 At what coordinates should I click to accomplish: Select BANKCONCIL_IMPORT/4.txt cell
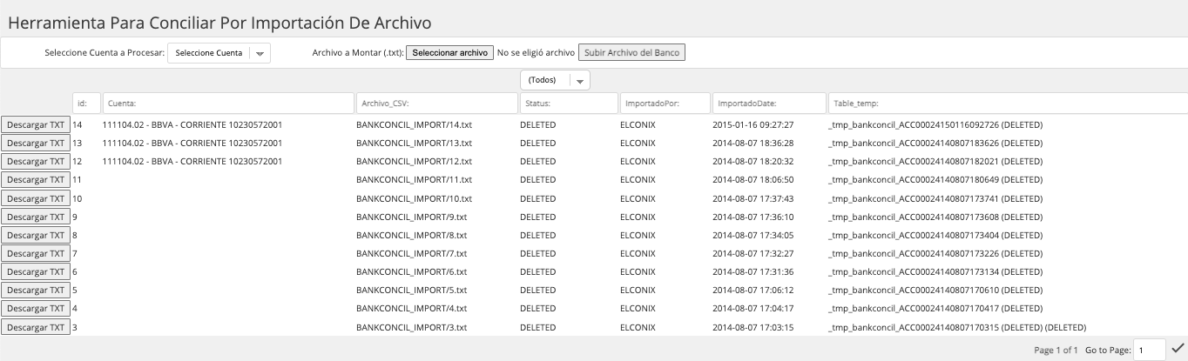pyautogui.click(x=412, y=309)
